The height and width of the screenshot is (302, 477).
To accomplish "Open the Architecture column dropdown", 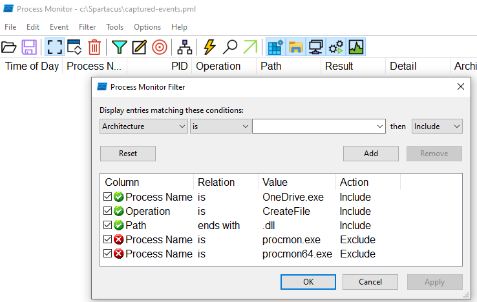I will pos(143,126).
